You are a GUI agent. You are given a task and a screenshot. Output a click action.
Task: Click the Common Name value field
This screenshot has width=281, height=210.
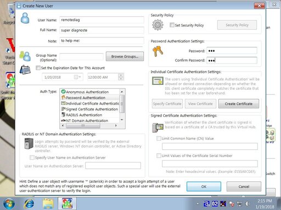click(210, 147)
